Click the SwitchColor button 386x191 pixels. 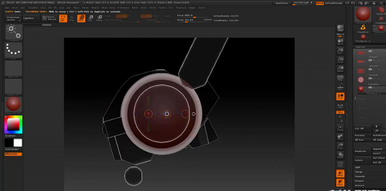tap(13, 149)
